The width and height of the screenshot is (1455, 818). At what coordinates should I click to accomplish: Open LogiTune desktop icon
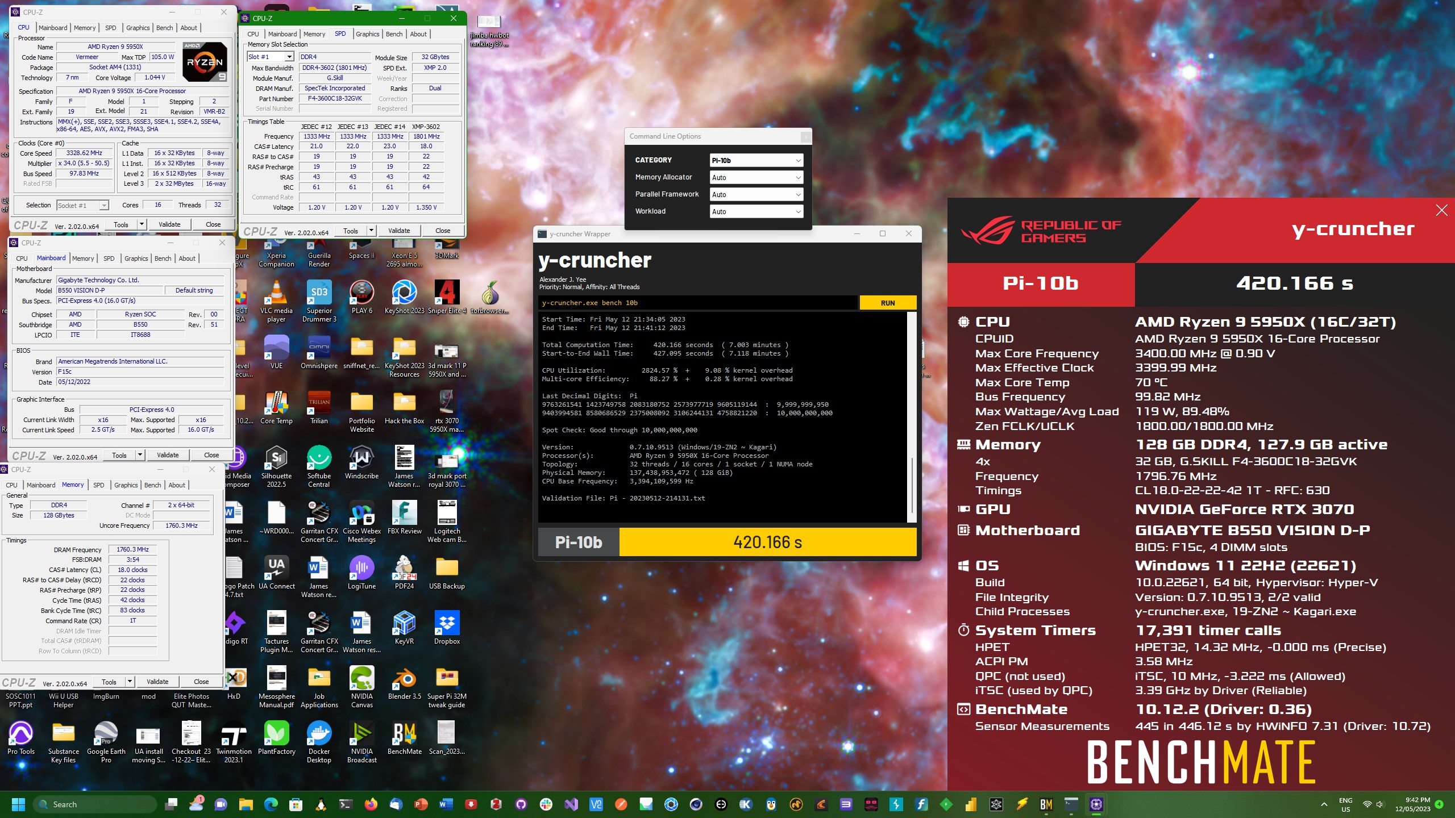click(x=361, y=573)
